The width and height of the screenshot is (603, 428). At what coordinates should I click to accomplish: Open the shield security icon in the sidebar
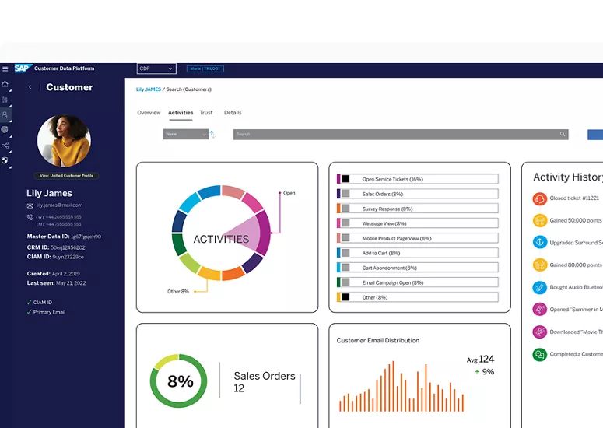5,160
